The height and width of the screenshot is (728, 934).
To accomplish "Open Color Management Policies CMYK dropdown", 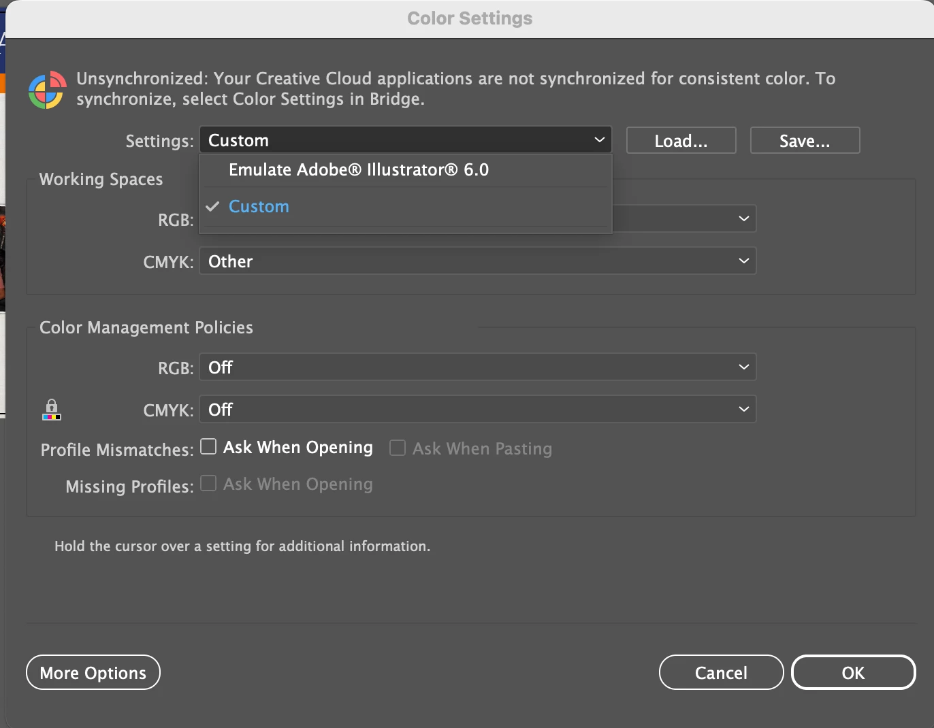I will (x=478, y=410).
